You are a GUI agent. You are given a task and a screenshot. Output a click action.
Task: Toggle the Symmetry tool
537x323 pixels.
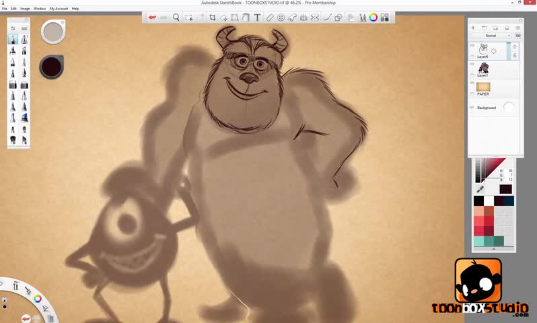[315, 17]
